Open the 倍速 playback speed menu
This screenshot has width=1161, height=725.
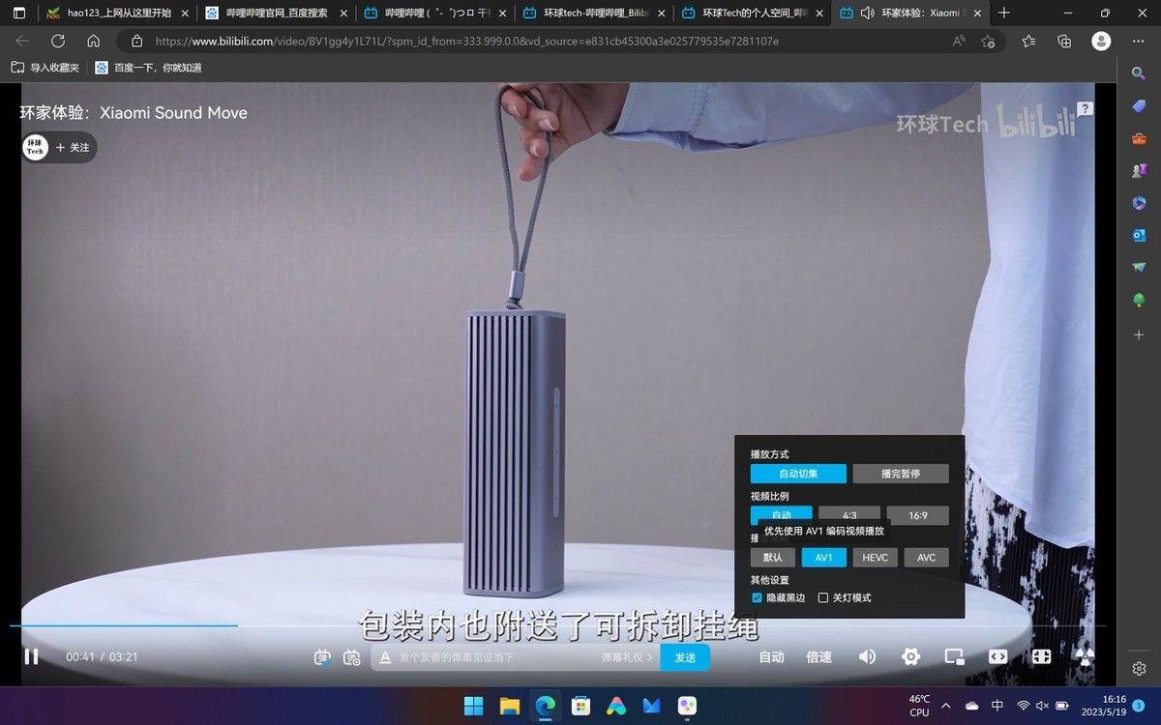coord(819,657)
